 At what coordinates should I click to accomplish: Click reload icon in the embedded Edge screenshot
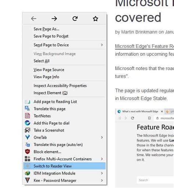pyautogui.click(x=133, y=118)
